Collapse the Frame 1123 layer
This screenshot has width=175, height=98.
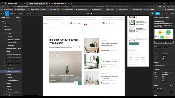pyautogui.click(x=4, y=66)
